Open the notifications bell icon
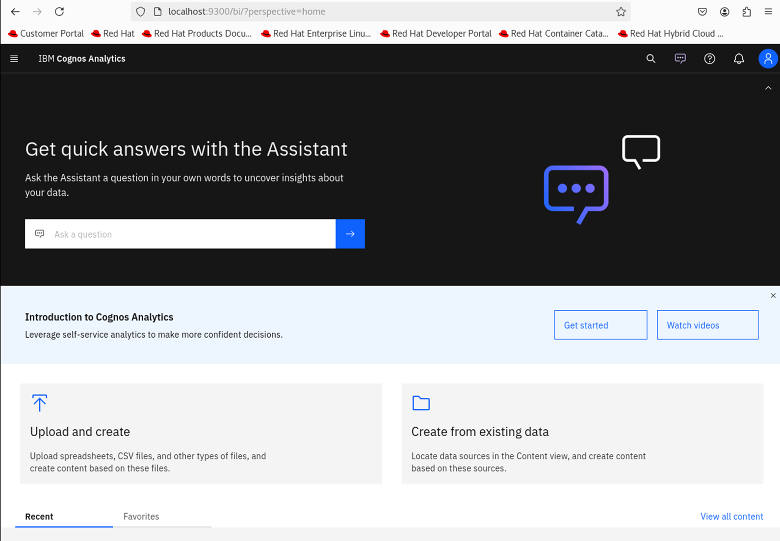 [x=739, y=59]
